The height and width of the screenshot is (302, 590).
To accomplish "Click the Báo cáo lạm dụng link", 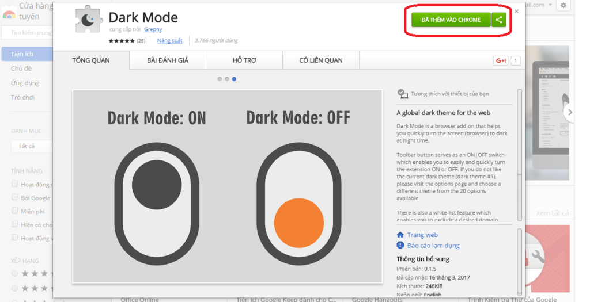I will tap(433, 245).
